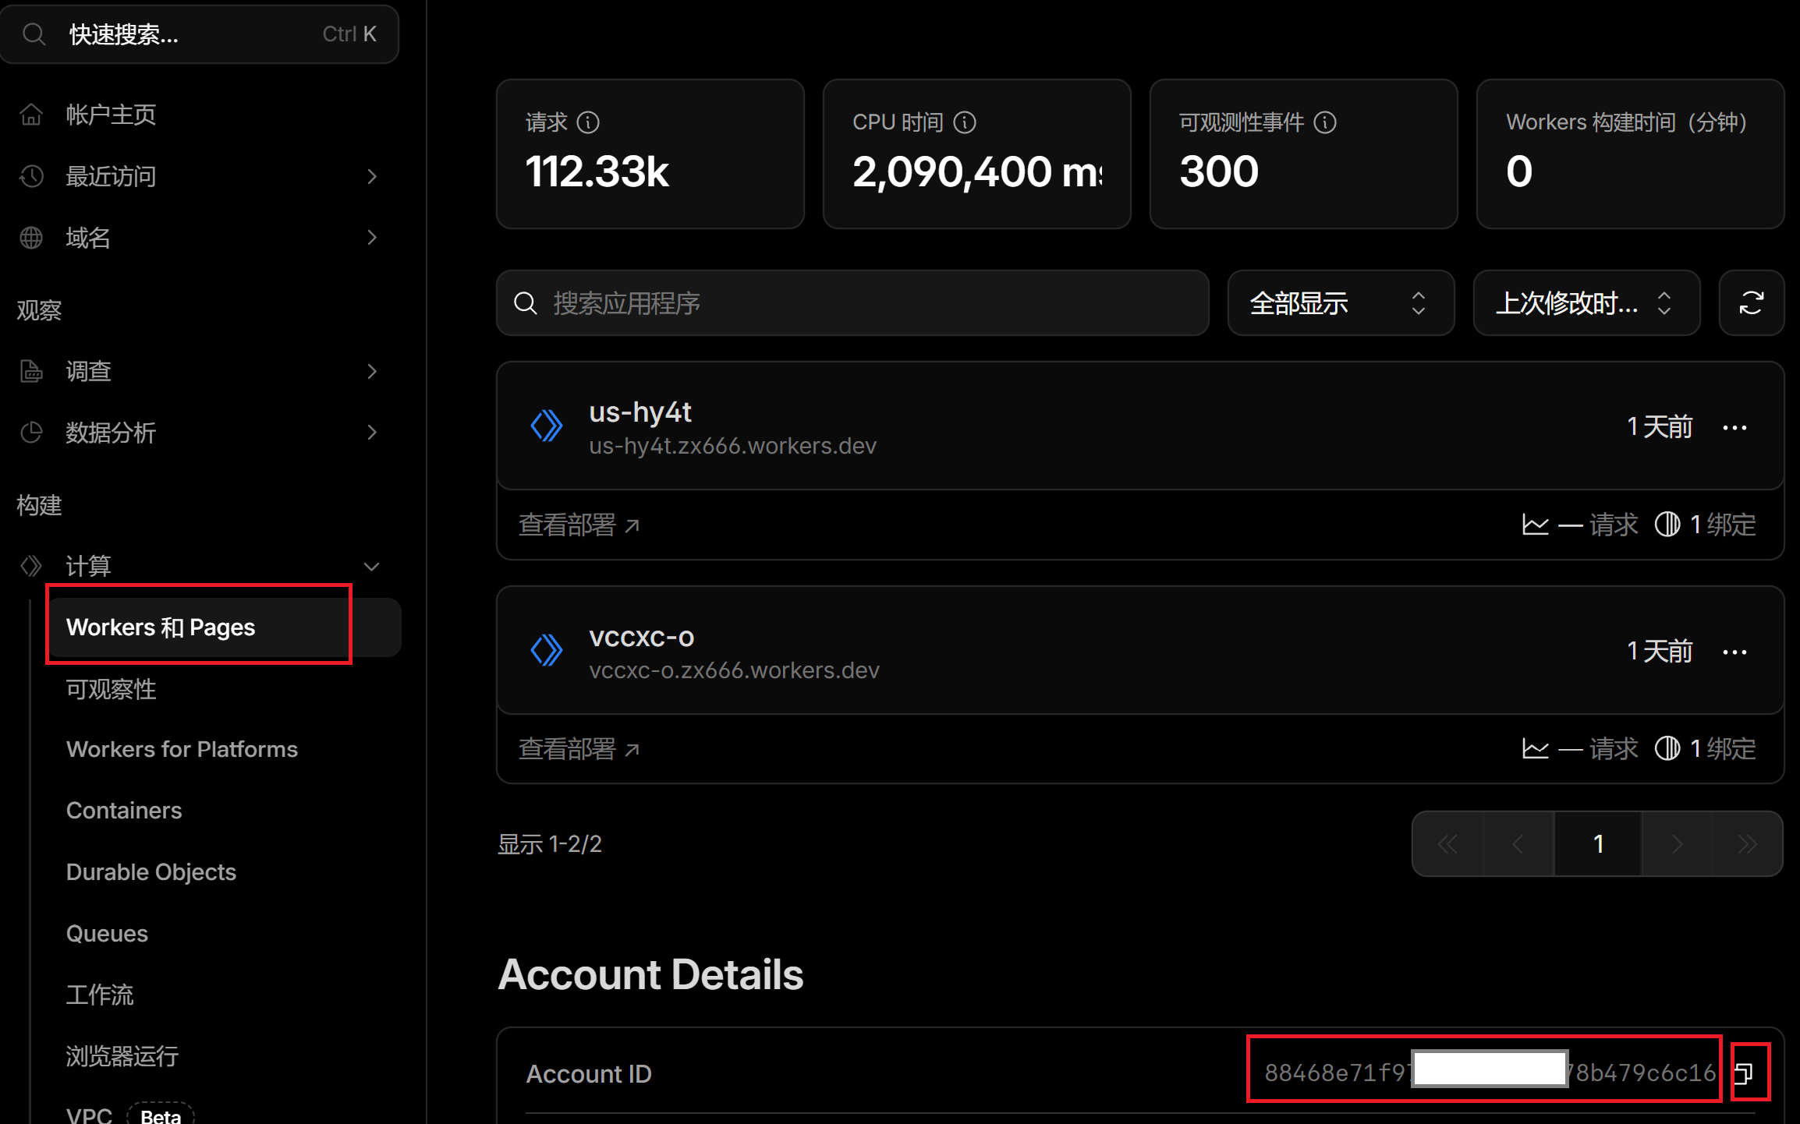
Task: Click 1 绑定 on the vccxc-o card
Action: click(1723, 749)
